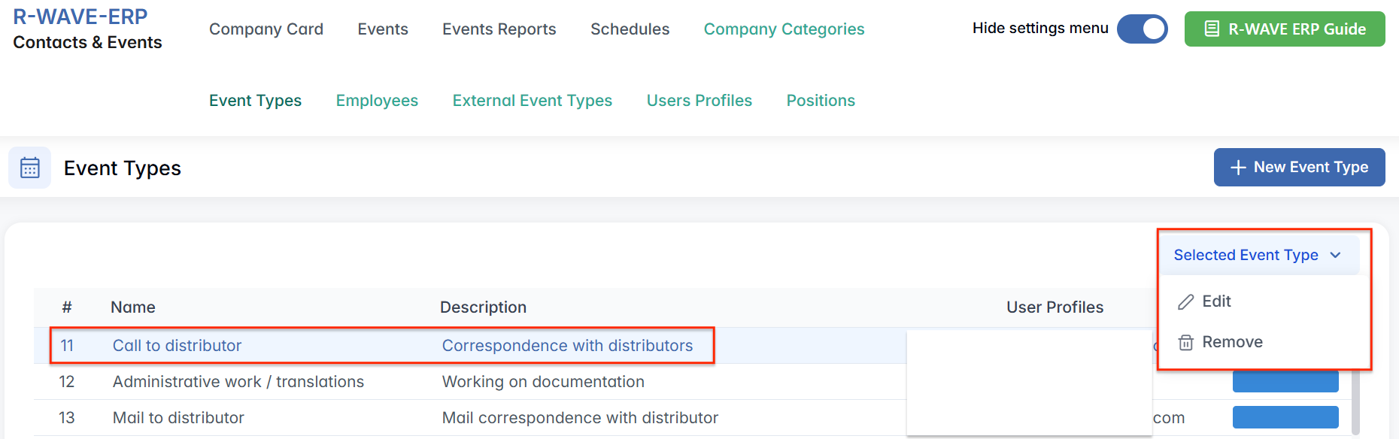Select the Call to distributor row
Screen dimensions: 1399x439
pos(178,346)
